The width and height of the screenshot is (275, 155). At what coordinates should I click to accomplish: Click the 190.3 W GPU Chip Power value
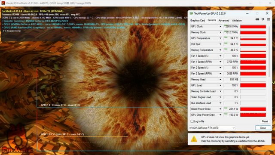[231, 115]
